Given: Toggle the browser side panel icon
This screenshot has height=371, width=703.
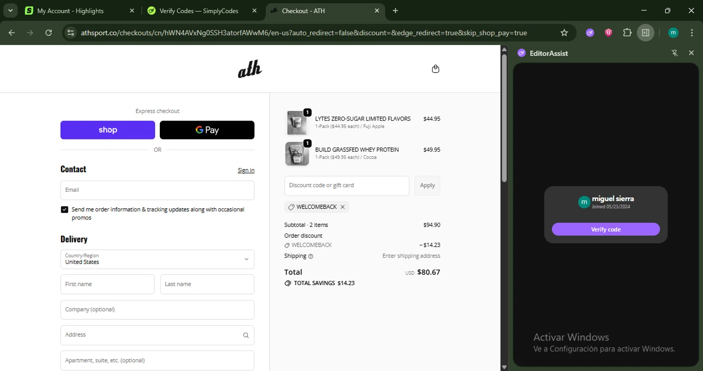Looking at the screenshot, I should pos(645,33).
